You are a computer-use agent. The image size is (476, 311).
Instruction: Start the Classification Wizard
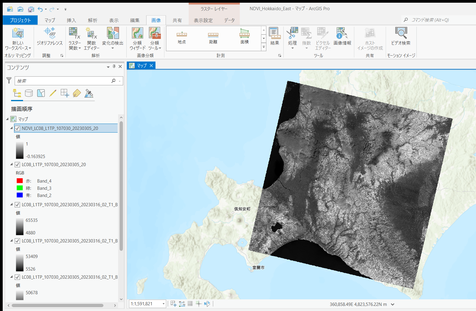[138, 39]
